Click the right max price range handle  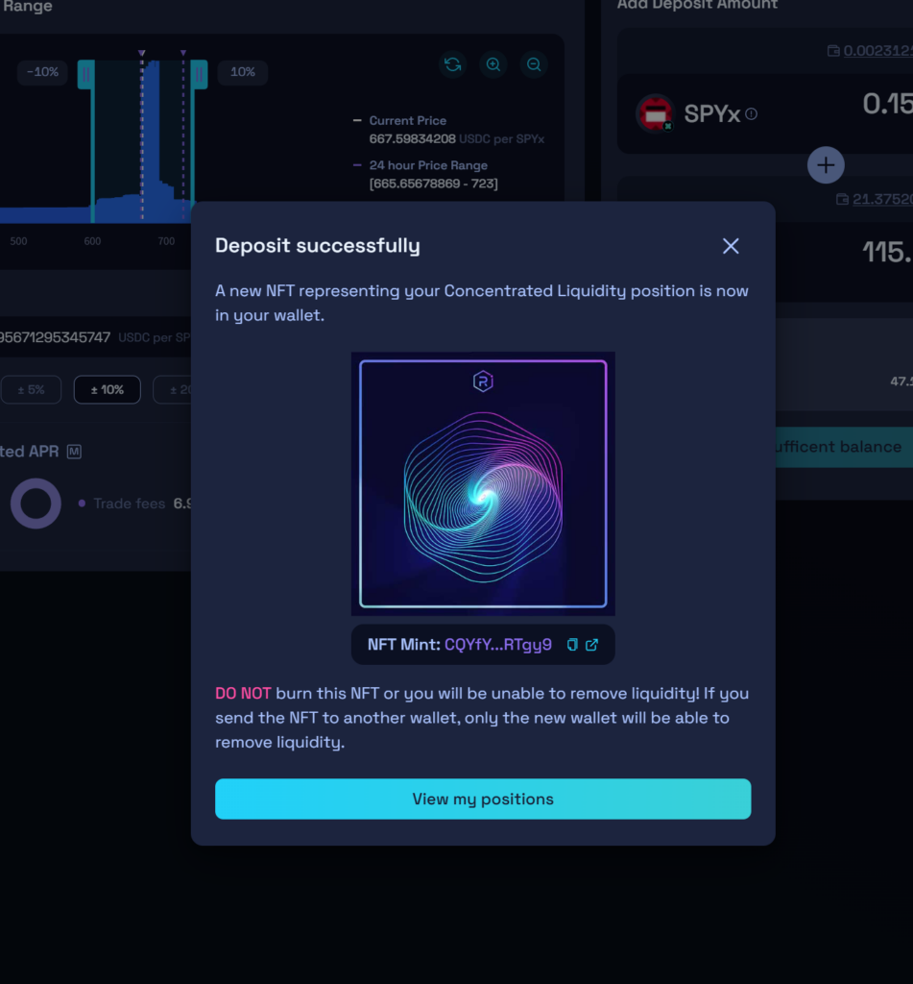coord(199,73)
